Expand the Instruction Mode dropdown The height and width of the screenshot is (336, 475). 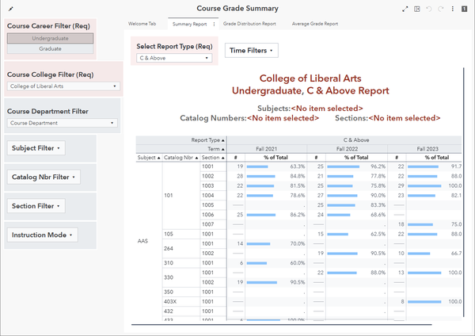click(x=43, y=235)
